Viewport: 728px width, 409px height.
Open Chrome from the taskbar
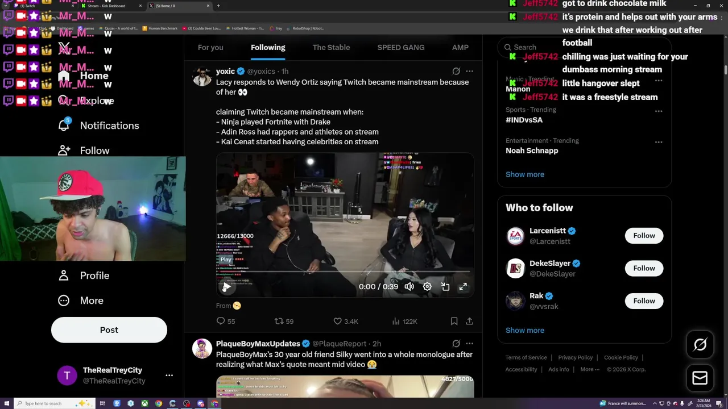coord(159,403)
